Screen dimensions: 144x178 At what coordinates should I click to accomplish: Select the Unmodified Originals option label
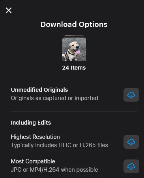click(x=39, y=90)
